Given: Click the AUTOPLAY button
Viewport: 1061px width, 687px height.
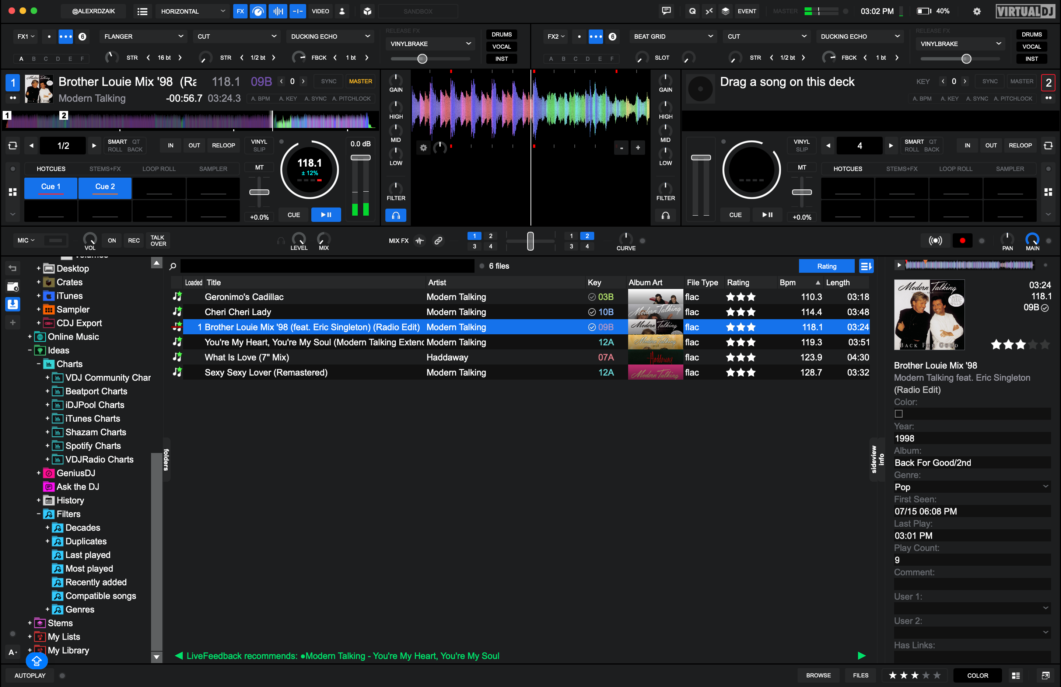Looking at the screenshot, I should (x=30, y=676).
